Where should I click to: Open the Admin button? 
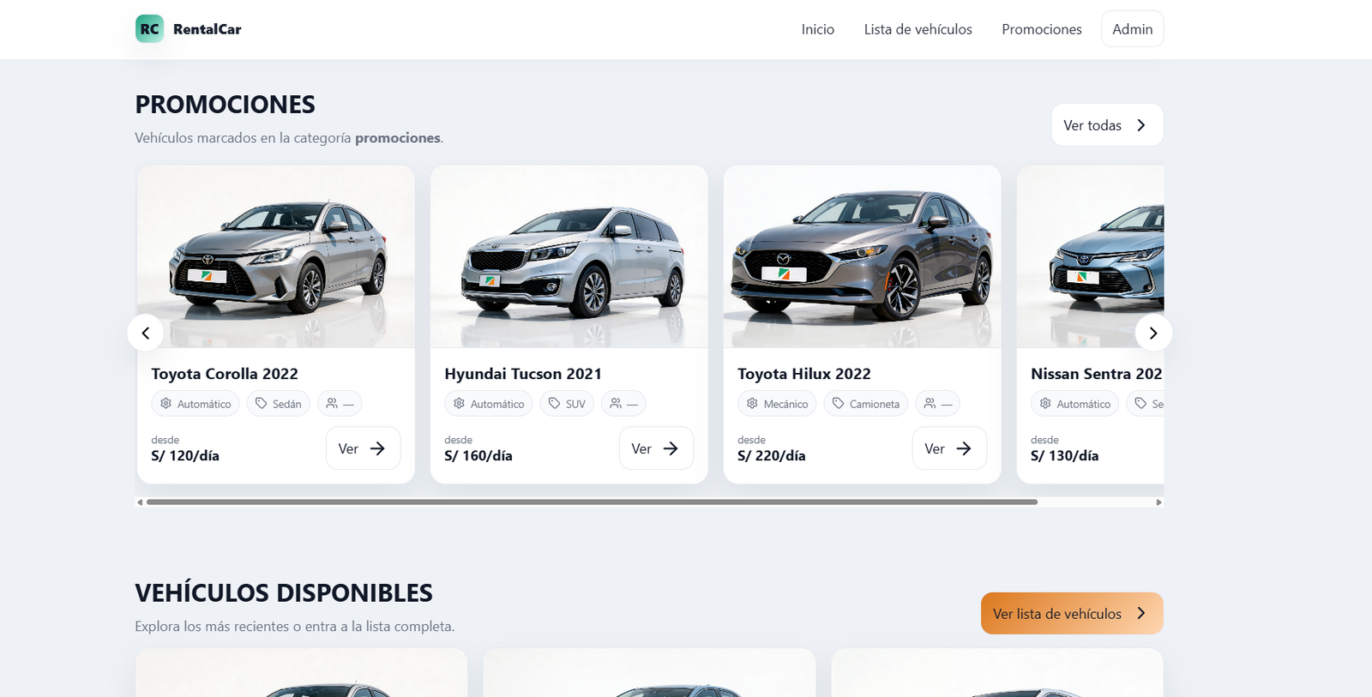point(1132,29)
